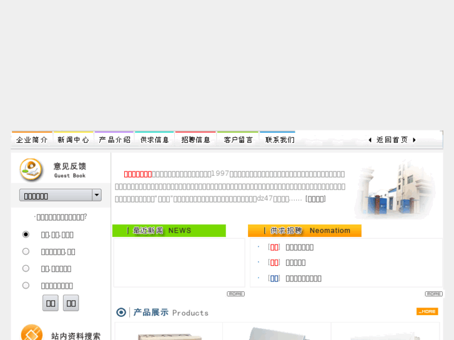Click the right survey view button
Viewport: 454px width, 340px height.
click(71, 303)
